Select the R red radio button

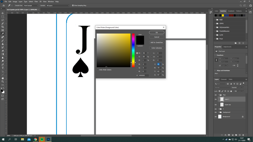(x=137, y=64)
